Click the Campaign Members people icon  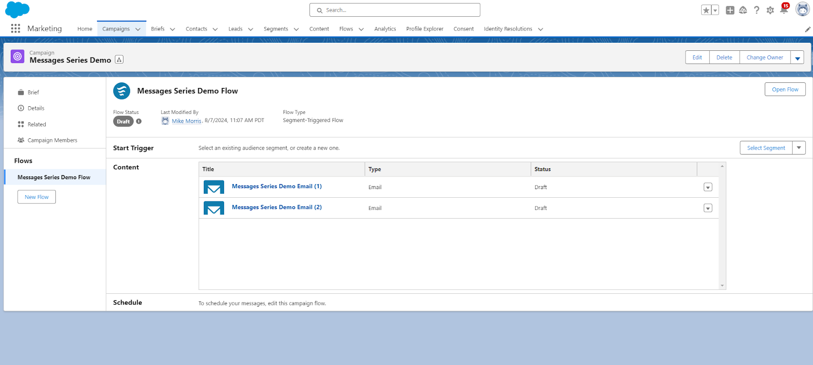click(21, 140)
